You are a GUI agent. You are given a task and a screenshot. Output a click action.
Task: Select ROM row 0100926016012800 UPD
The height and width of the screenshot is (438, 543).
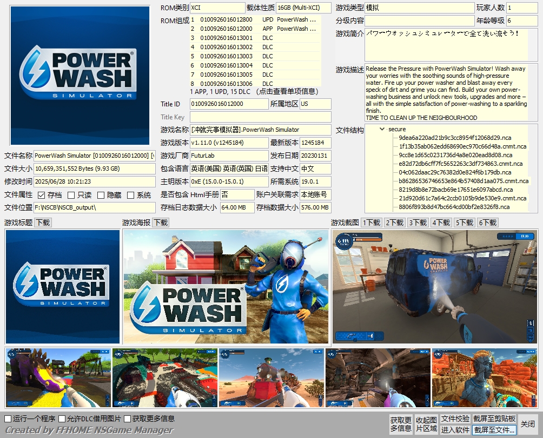point(256,19)
